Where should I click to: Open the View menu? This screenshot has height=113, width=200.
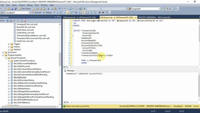click(x=8, y=5)
